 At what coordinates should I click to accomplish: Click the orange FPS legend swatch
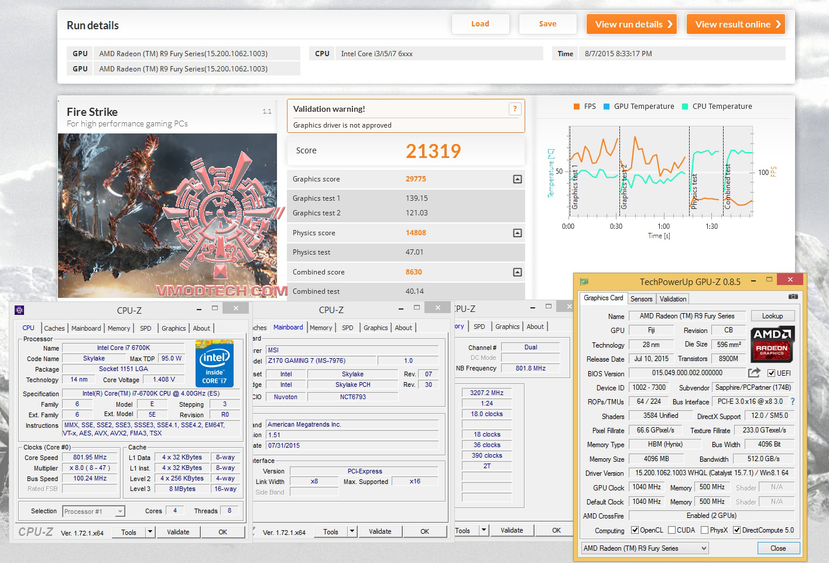pyautogui.click(x=576, y=107)
